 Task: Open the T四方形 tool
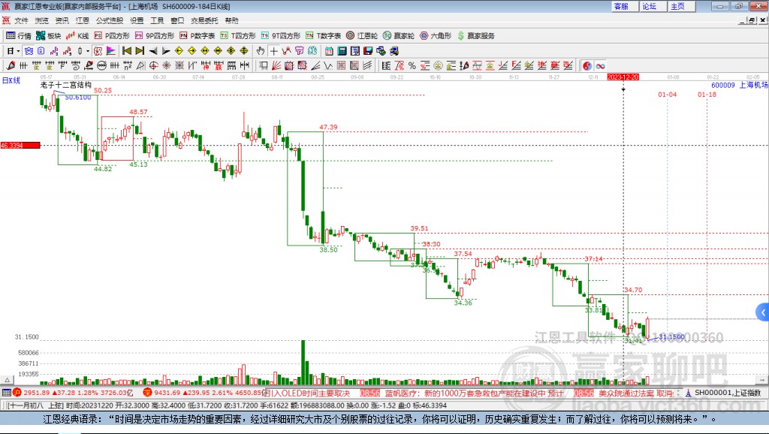coord(238,36)
